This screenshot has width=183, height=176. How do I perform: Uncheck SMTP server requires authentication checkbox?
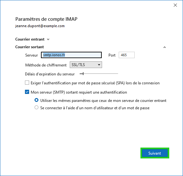point(27,92)
